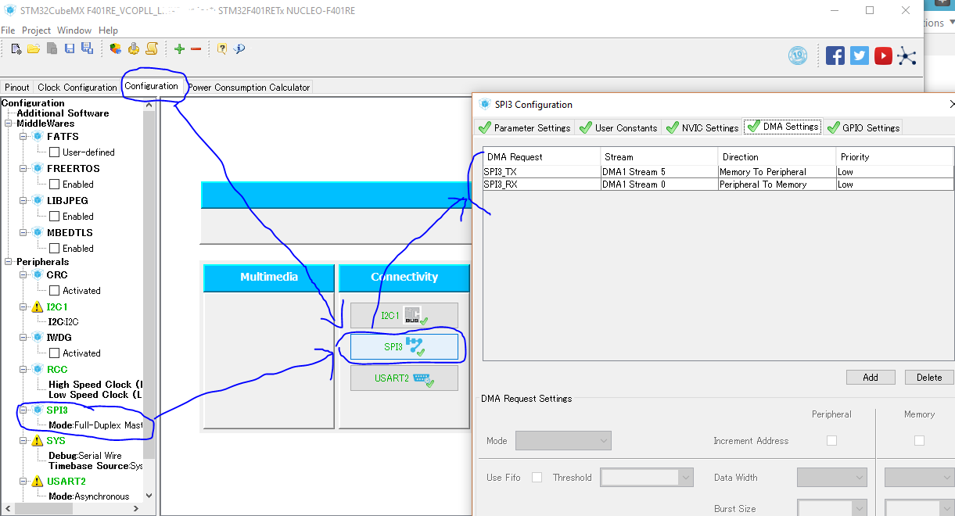Click the 10-year anniversary badge icon
This screenshot has height=516, width=955.
click(x=798, y=56)
